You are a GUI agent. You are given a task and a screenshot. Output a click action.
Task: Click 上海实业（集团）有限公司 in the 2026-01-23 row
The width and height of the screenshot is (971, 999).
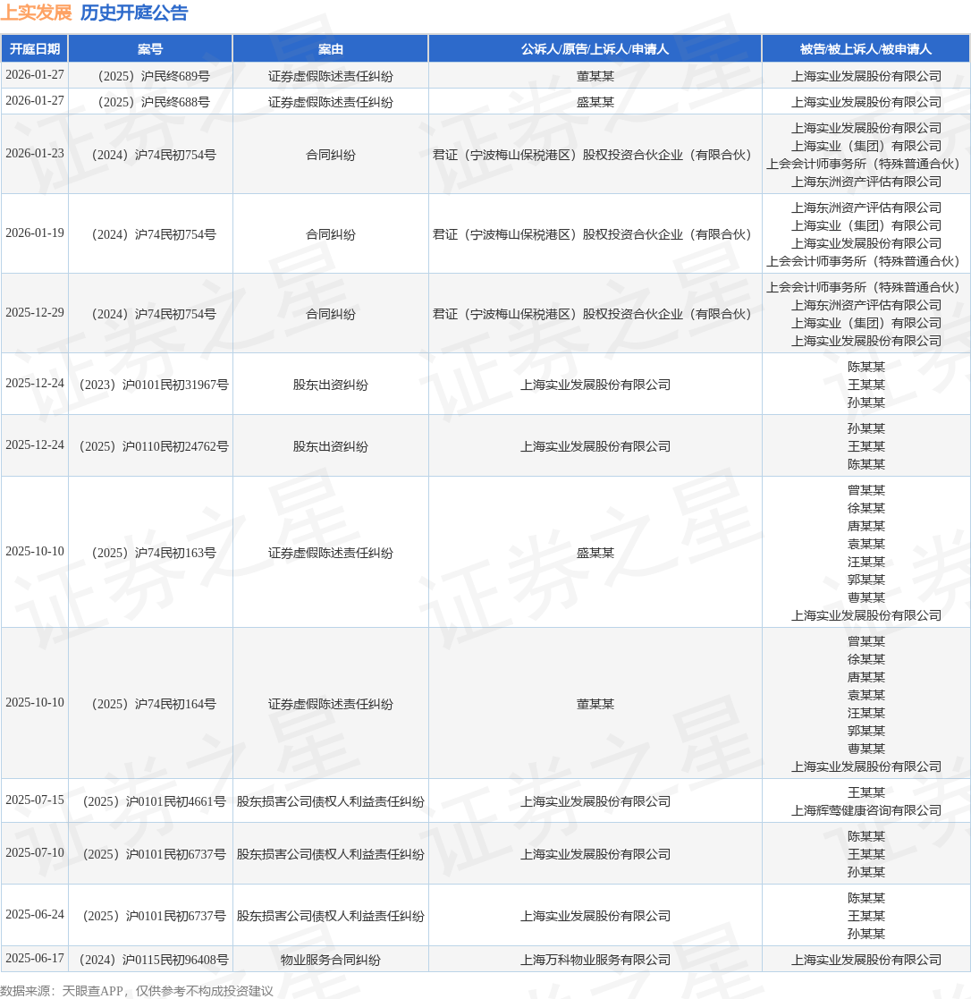click(x=865, y=146)
